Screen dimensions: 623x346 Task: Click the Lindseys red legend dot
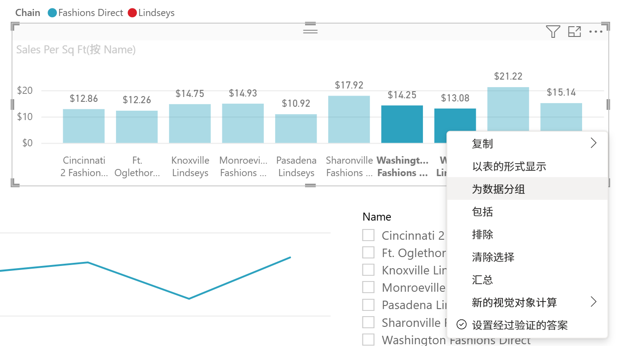tap(132, 13)
